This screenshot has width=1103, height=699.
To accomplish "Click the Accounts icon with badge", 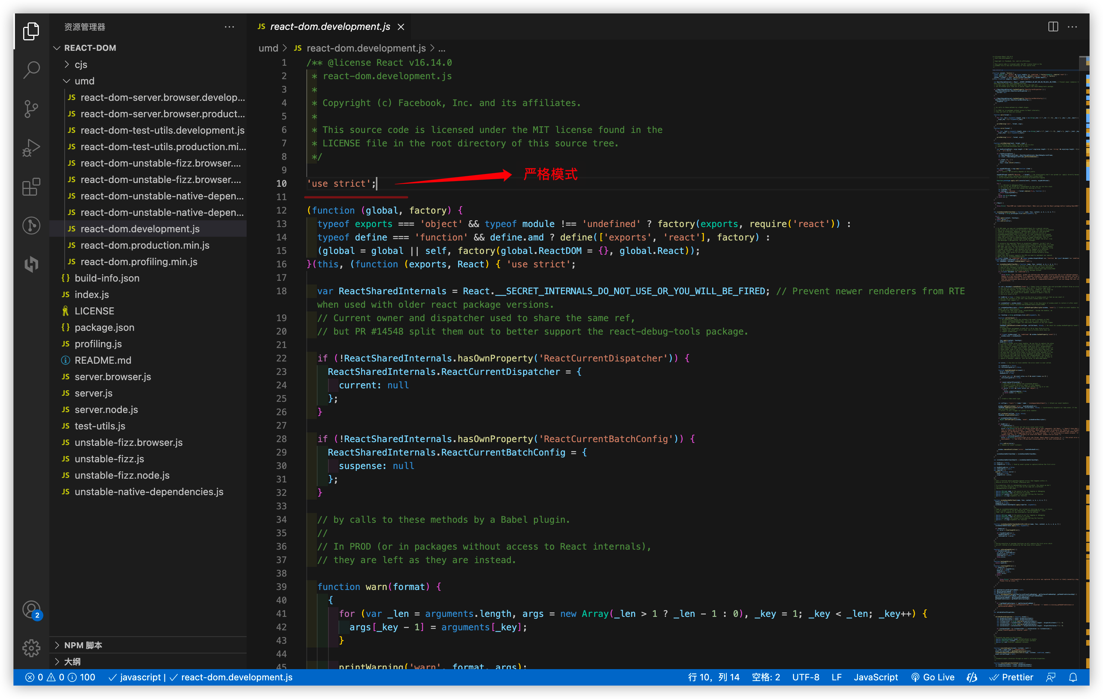I will [x=31, y=610].
